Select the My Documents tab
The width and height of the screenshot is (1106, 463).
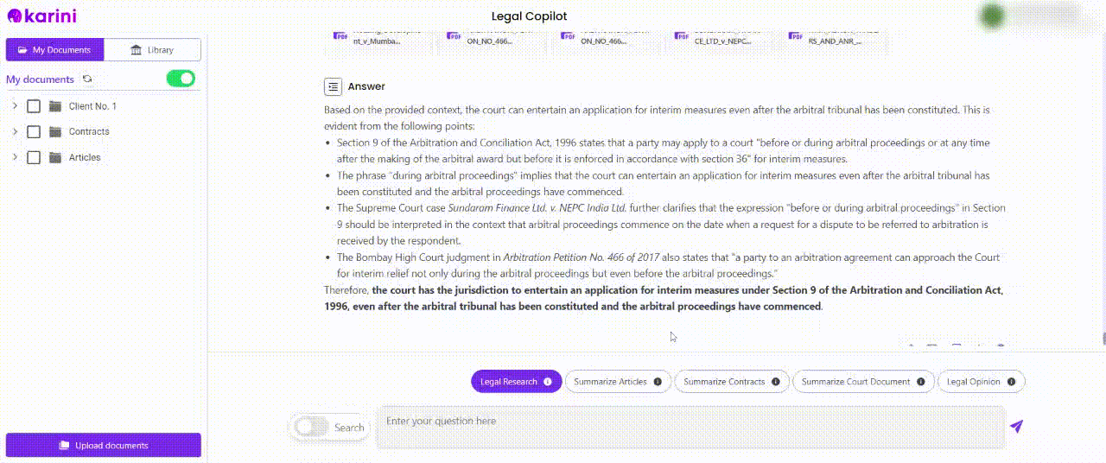tap(54, 50)
